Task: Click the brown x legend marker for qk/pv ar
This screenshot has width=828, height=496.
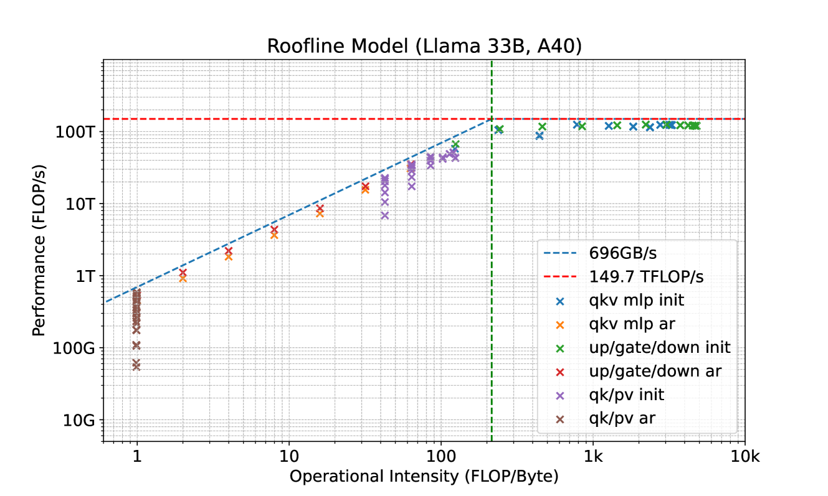Action: point(559,419)
